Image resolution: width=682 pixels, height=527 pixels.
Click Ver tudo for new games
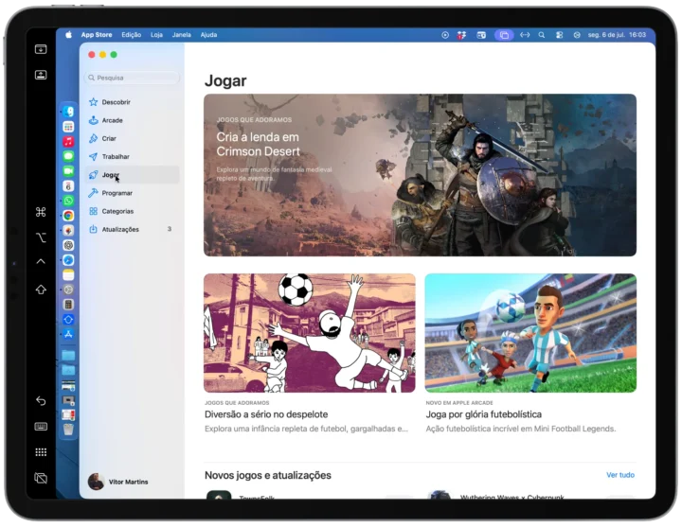620,475
